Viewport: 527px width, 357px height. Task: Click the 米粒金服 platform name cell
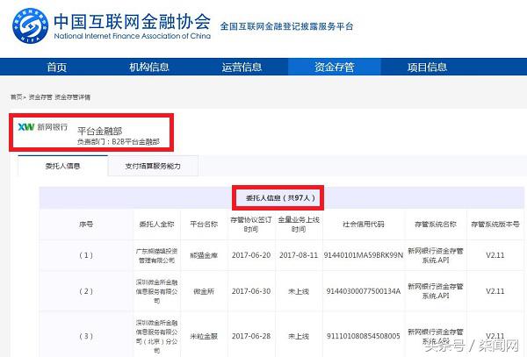204,336
